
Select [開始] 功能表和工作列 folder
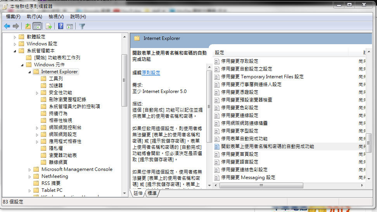pos(57,57)
